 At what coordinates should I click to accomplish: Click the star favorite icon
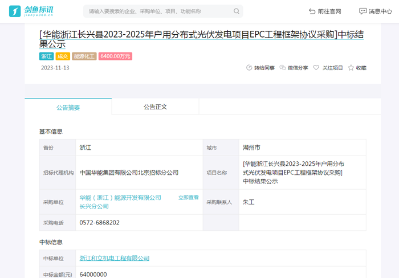351,68
